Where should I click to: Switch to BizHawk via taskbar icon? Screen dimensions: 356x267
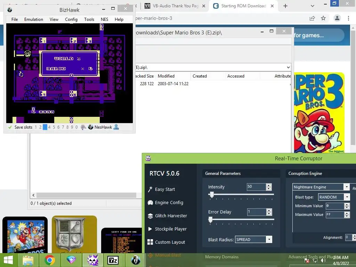(x=136, y=260)
